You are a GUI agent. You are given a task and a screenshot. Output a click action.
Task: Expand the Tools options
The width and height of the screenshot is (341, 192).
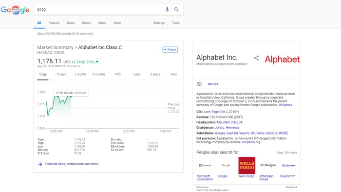(176, 23)
